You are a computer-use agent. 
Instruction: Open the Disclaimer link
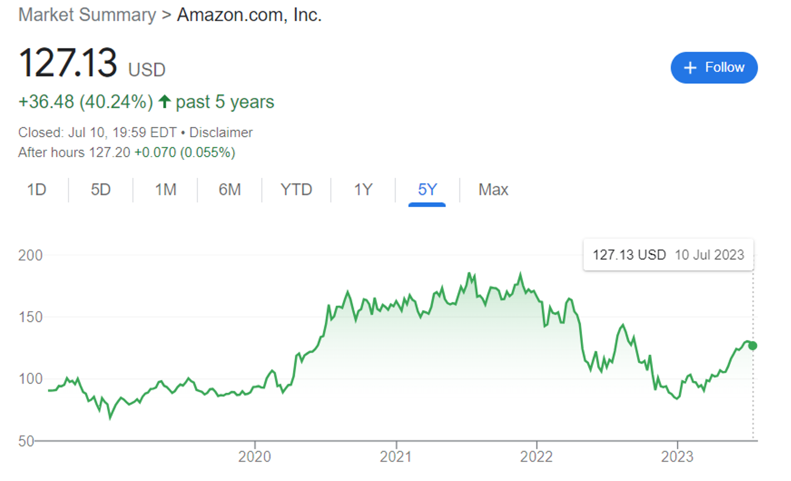pyautogui.click(x=221, y=132)
